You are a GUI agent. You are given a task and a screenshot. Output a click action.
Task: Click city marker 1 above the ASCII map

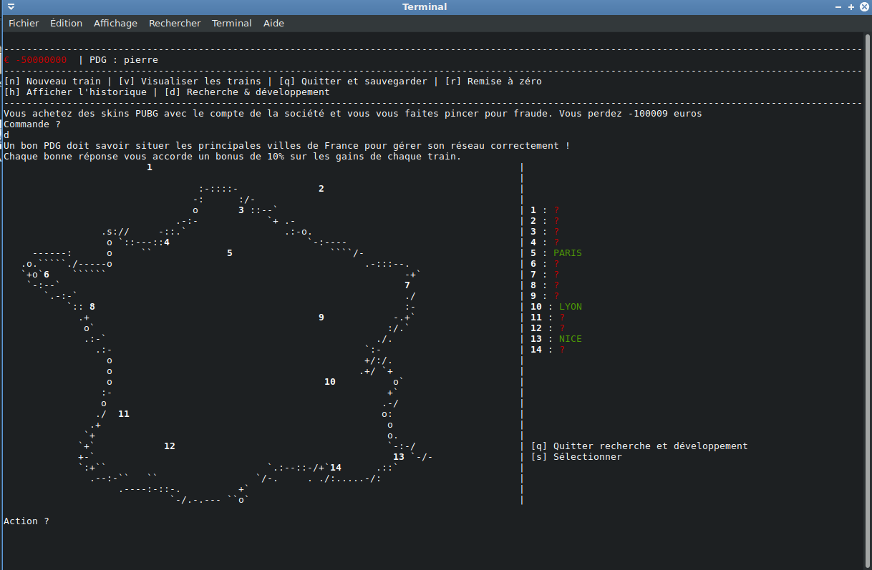[x=150, y=167]
